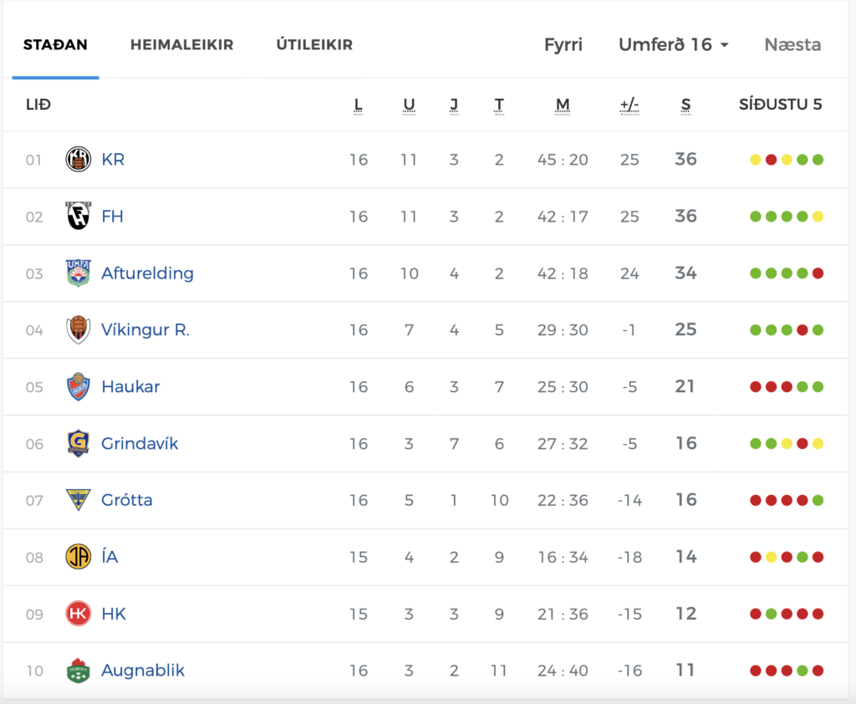This screenshot has width=856, height=704.
Task: Go to previous round with Fyrri
Action: tap(563, 44)
